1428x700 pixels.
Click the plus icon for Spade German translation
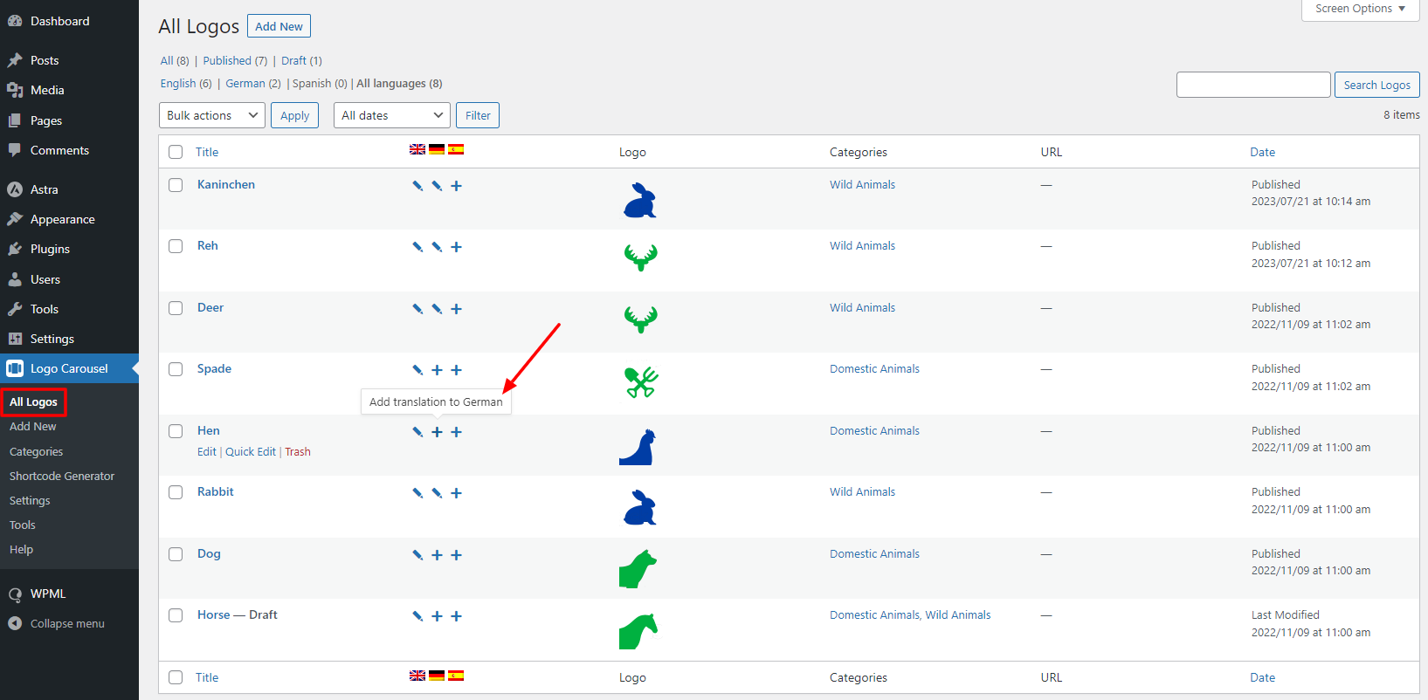(x=437, y=370)
